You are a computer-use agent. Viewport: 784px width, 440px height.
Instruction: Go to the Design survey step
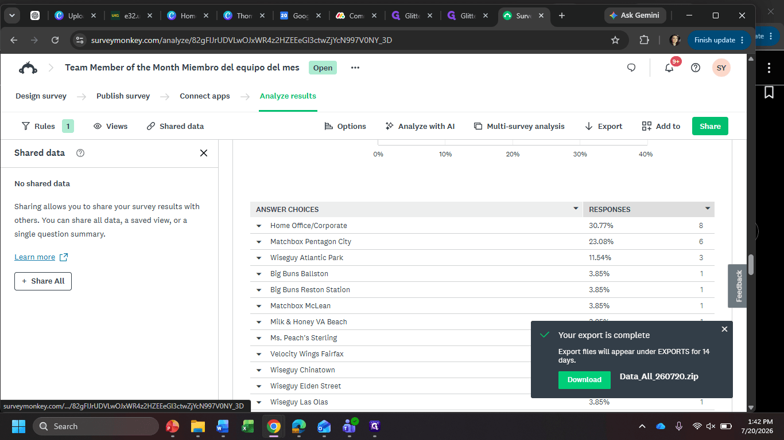coord(41,96)
